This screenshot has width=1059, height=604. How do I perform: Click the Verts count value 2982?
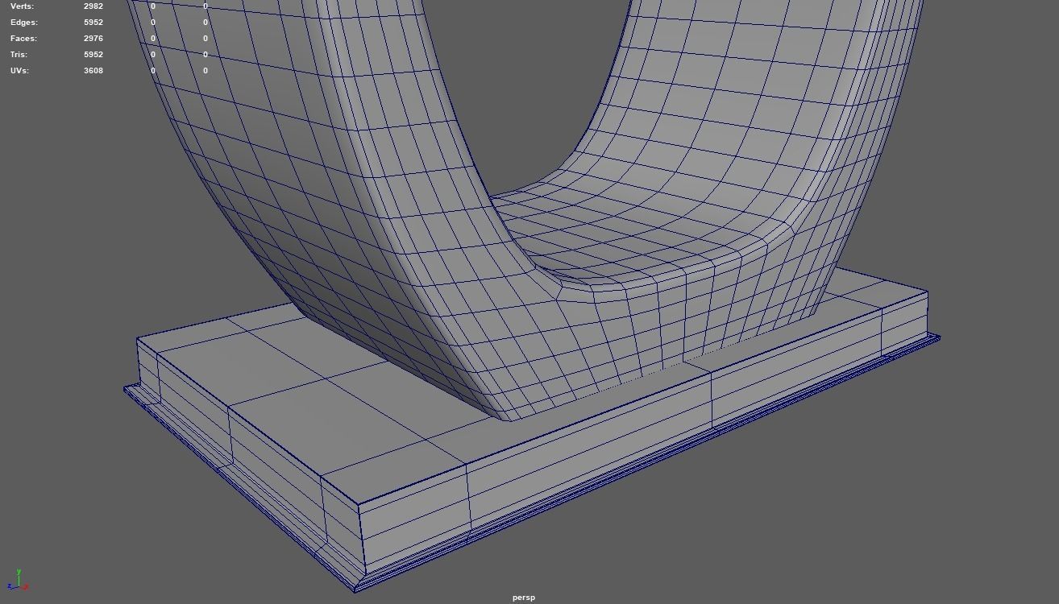[x=93, y=6]
